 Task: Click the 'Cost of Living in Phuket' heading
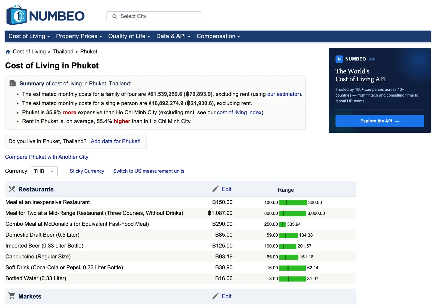pyautogui.click(x=52, y=66)
